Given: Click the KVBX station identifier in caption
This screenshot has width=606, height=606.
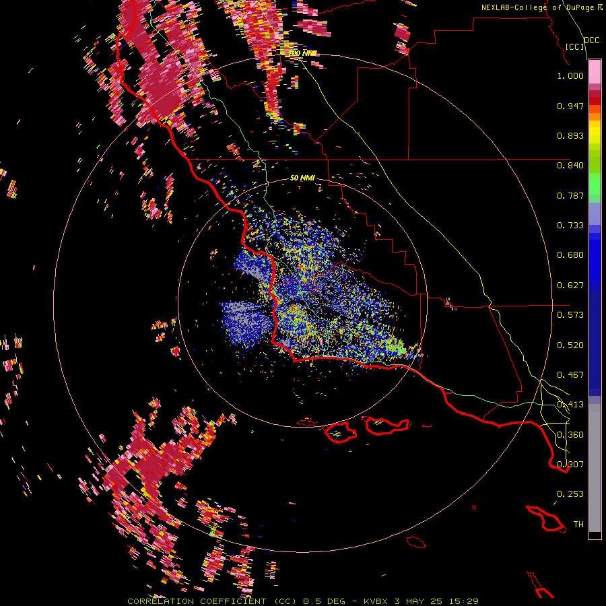Looking at the screenshot, I should tap(377, 601).
